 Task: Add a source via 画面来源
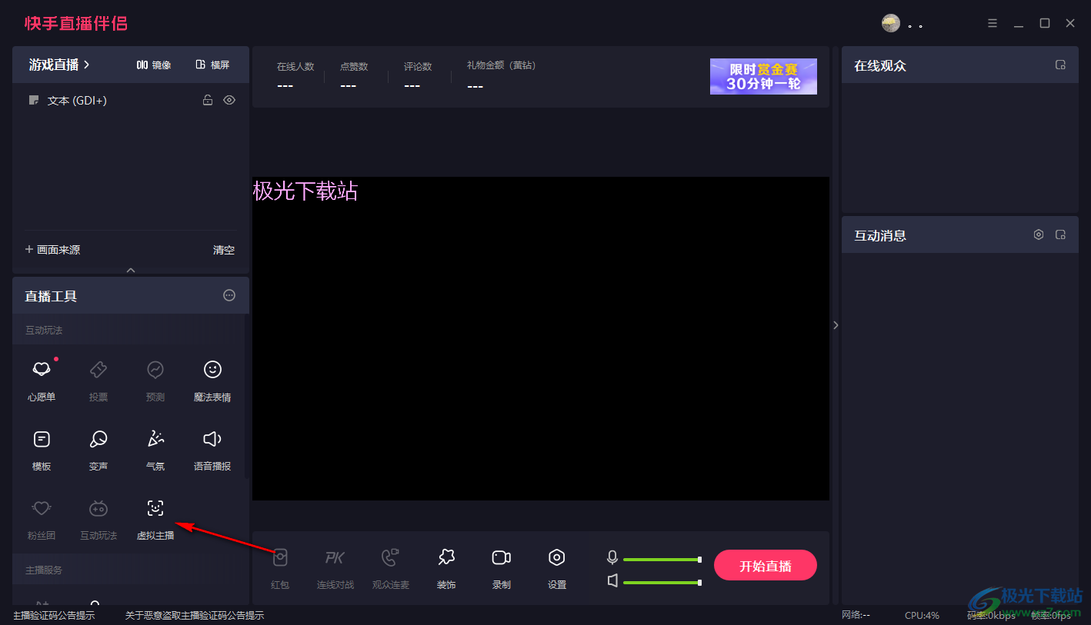(x=52, y=250)
